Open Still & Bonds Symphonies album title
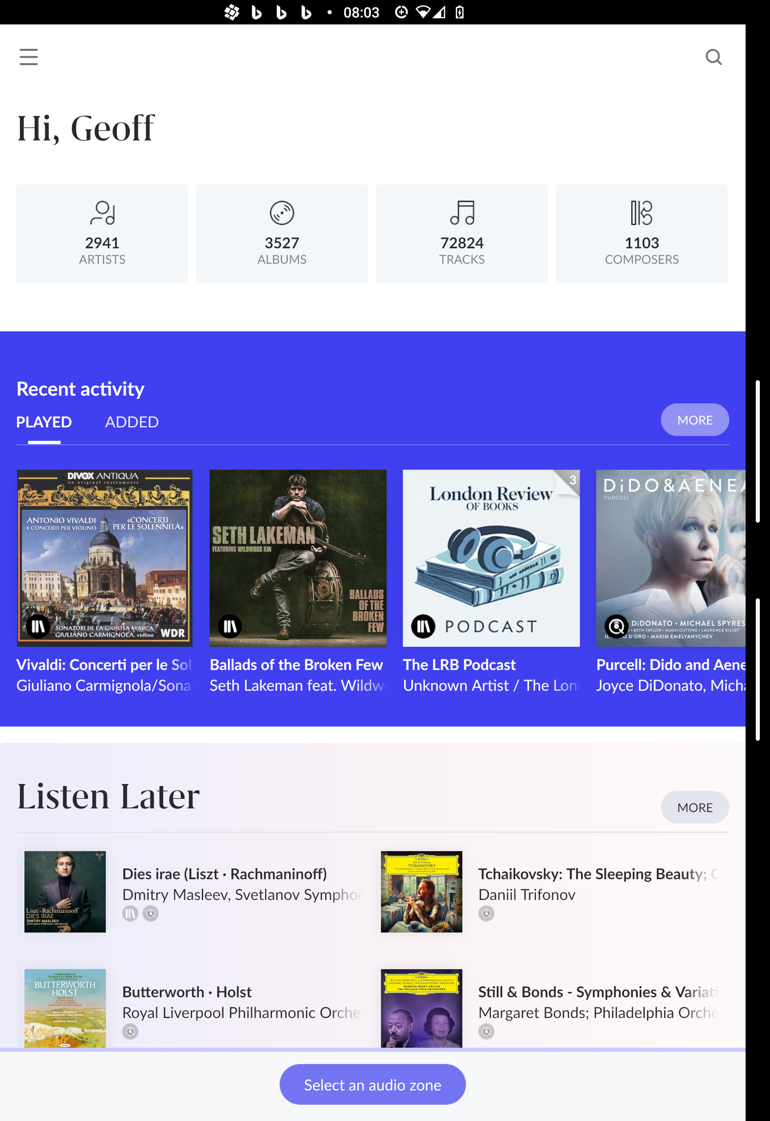Image resolution: width=770 pixels, height=1121 pixels. [598, 992]
